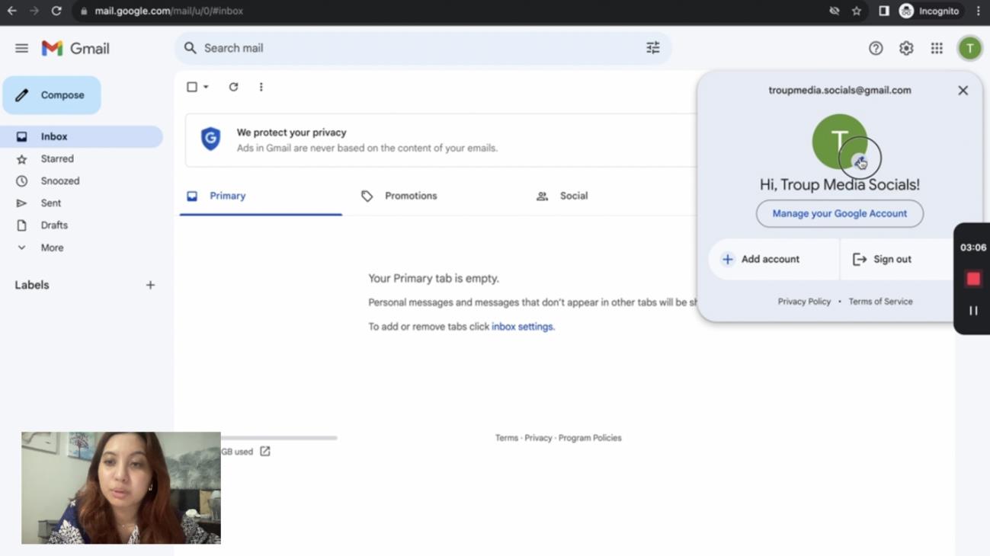Open storage details external link icon

[x=265, y=452]
